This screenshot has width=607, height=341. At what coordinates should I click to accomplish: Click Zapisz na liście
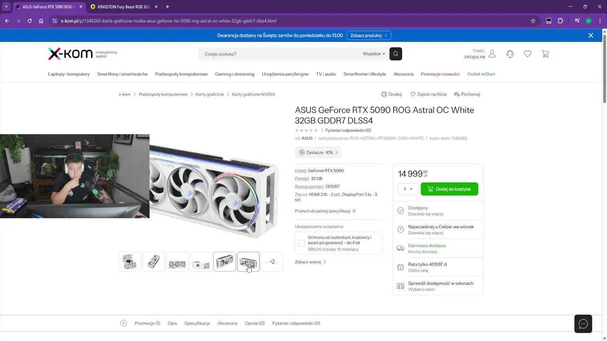coord(429,94)
